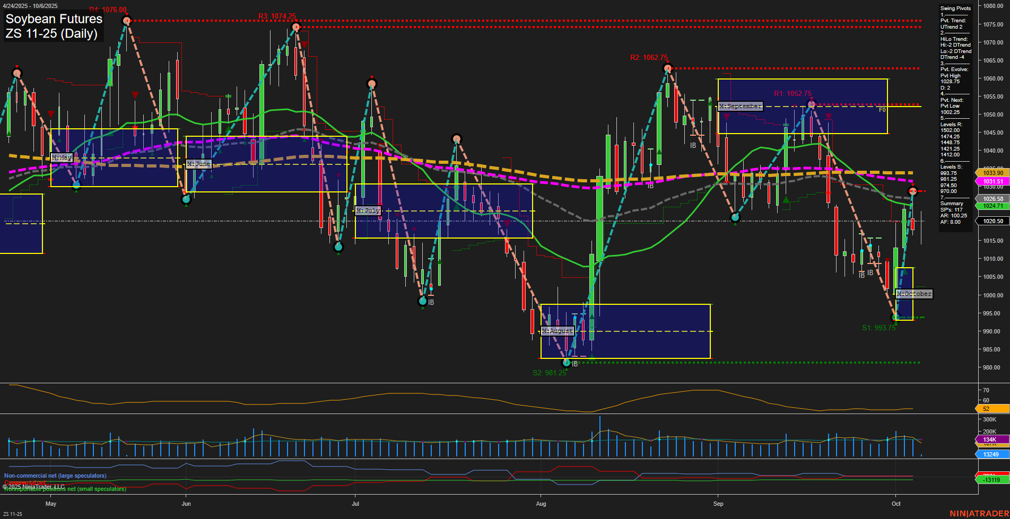
Task: Select the M:August monthly range label
Action: 557,330
